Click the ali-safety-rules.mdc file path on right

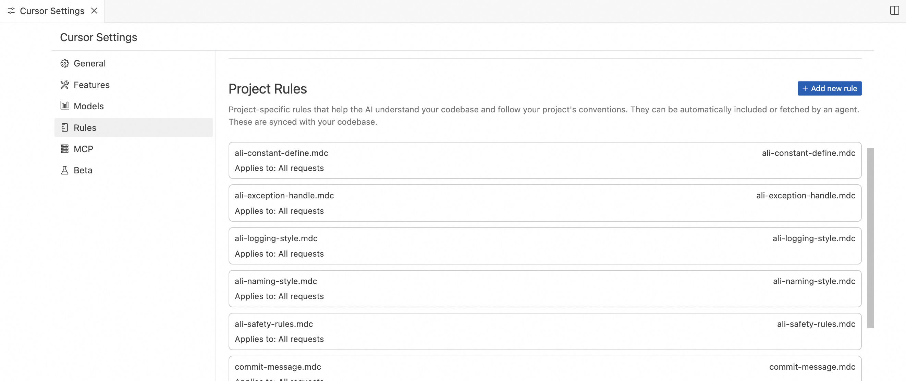pyautogui.click(x=816, y=324)
